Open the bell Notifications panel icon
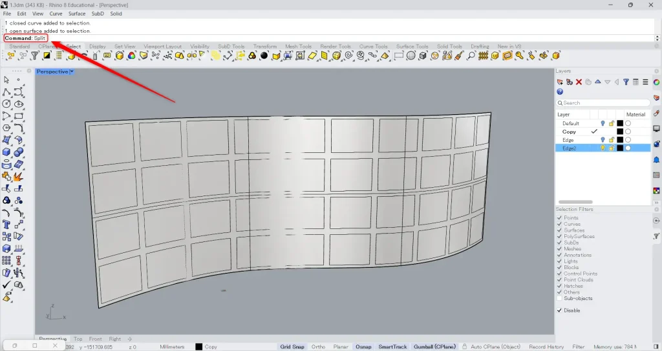Image resolution: width=662 pixels, height=351 pixels. click(x=657, y=160)
